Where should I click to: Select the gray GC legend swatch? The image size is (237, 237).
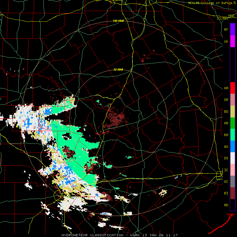click(233, 181)
